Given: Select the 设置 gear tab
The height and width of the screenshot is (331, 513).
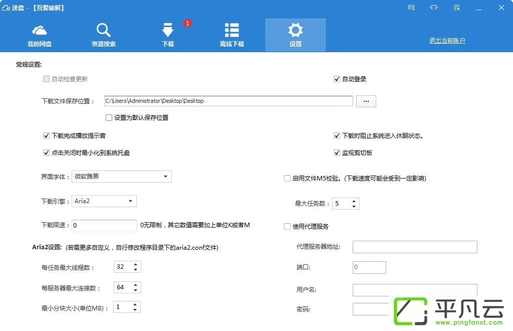Looking at the screenshot, I should coord(296,35).
